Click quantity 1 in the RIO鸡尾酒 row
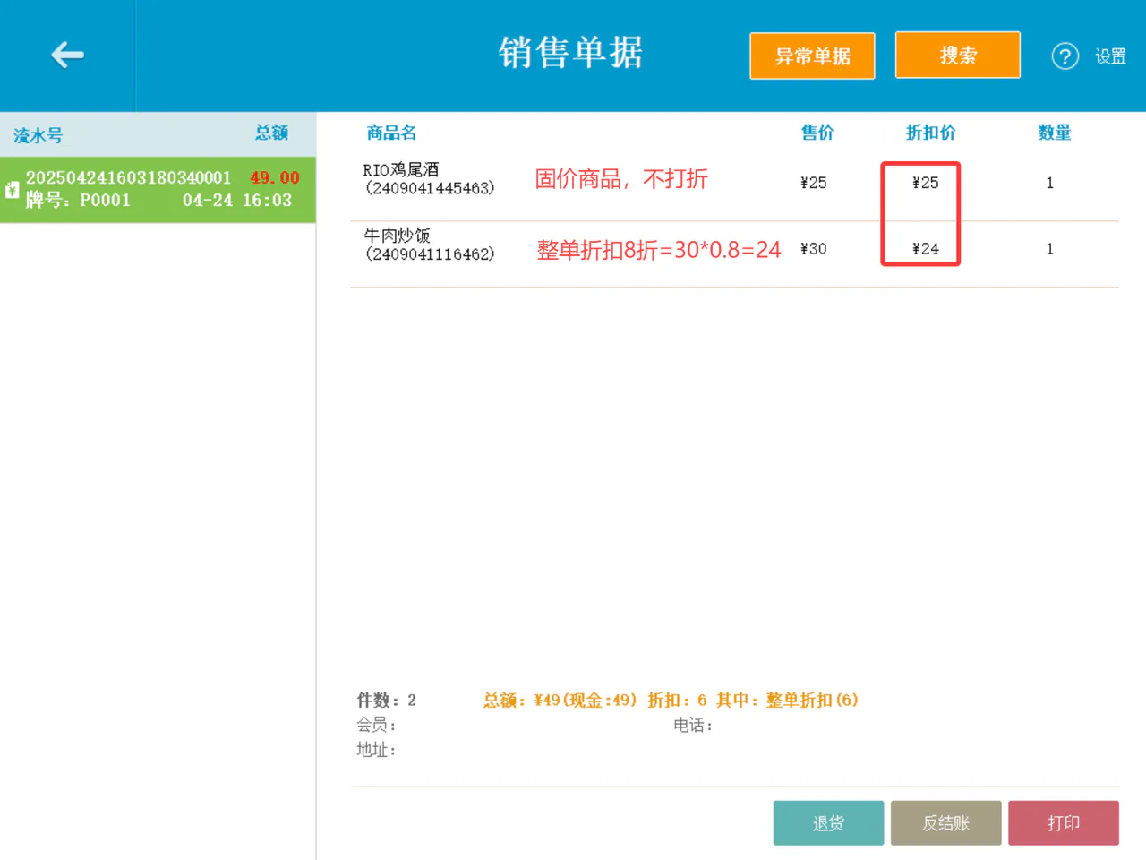Viewport: 1146px width, 860px height. pyautogui.click(x=1050, y=183)
